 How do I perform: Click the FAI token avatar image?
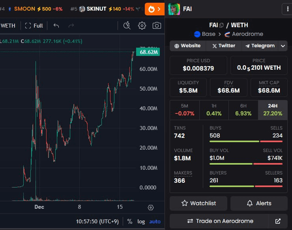coord(174,9)
